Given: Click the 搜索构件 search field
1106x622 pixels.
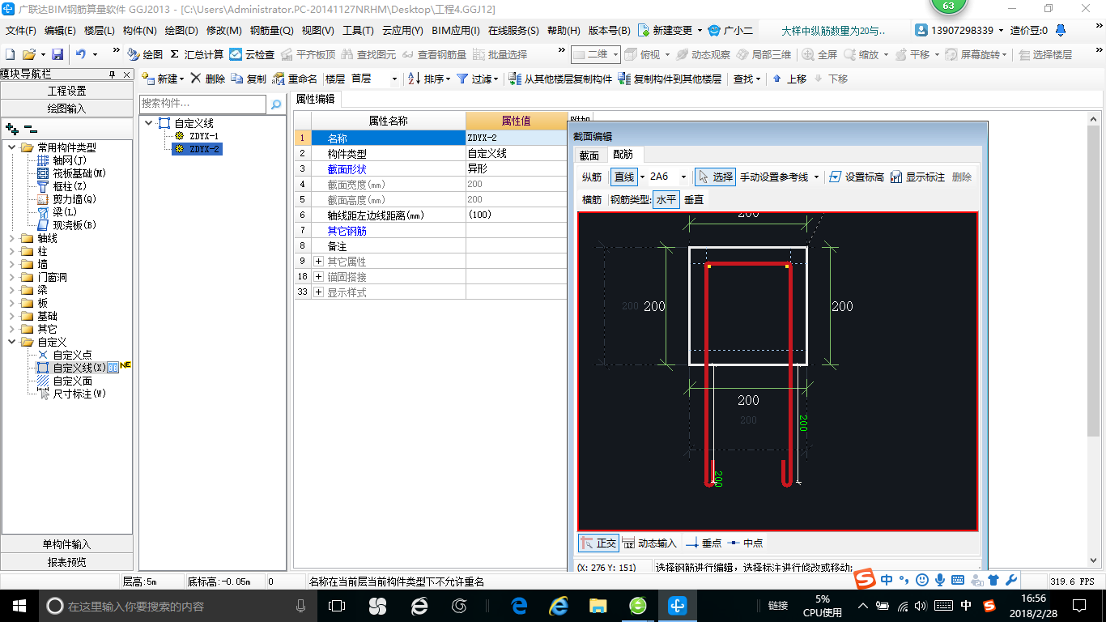Looking at the screenshot, I should [202, 104].
